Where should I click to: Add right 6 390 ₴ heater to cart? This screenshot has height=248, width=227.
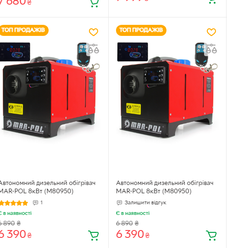[211, 236]
